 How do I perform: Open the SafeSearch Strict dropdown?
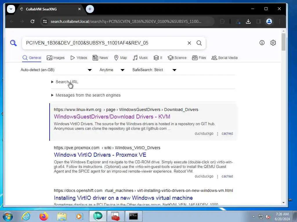(154, 70)
